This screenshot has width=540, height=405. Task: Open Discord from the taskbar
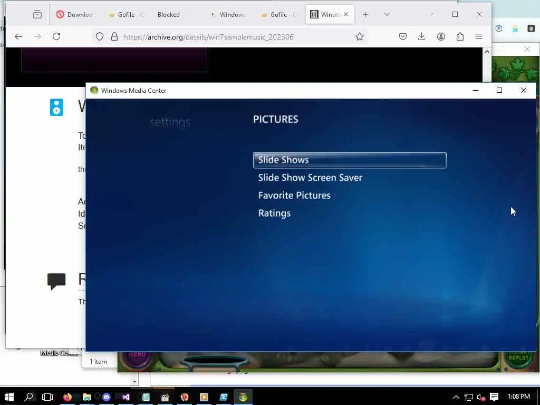point(107,397)
